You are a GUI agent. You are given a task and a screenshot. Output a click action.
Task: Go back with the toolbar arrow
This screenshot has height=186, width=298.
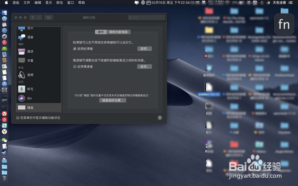[33, 18]
